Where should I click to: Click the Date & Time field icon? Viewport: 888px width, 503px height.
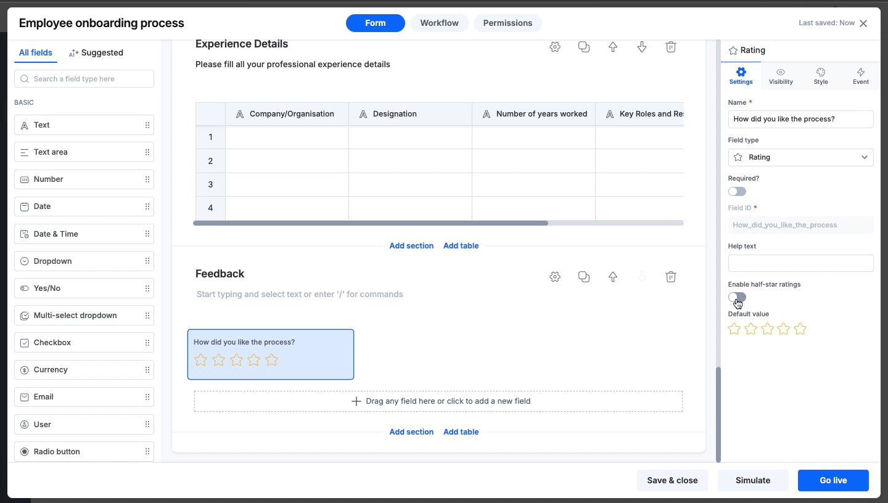pyautogui.click(x=25, y=234)
